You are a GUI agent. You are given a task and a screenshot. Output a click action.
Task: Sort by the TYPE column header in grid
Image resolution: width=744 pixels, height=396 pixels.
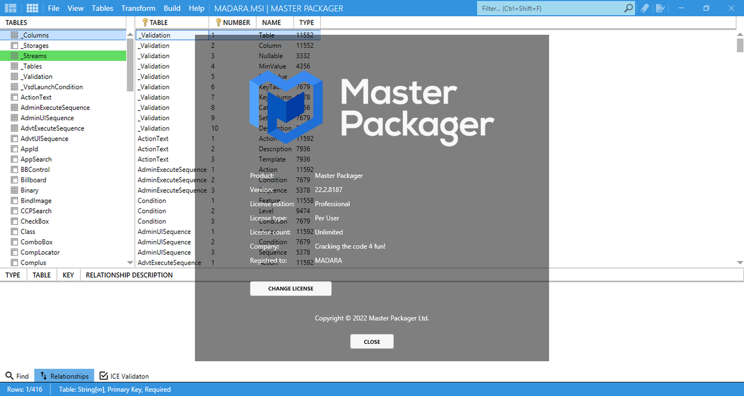pyautogui.click(x=307, y=23)
